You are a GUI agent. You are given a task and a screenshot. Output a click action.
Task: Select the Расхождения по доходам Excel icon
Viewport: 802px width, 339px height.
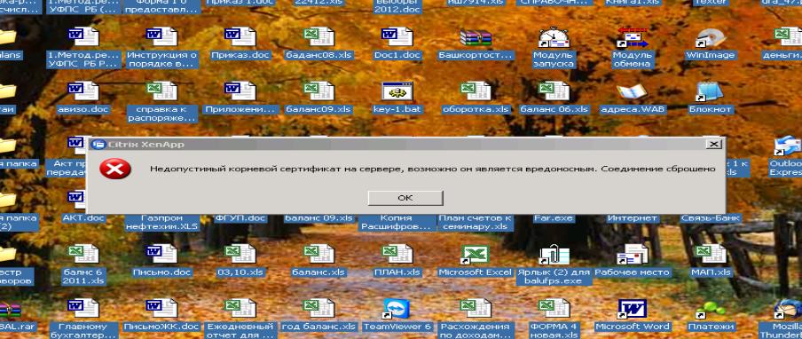click(476, 308)
